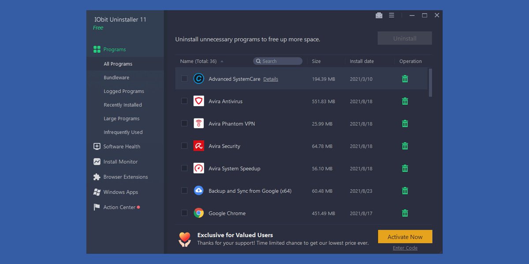
Task: Click trash icon for Avira Antivirus
Action: tap(405, 101)
